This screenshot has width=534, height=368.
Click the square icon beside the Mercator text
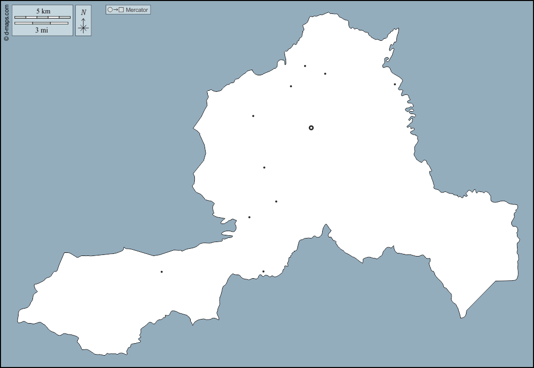point(121,10)
